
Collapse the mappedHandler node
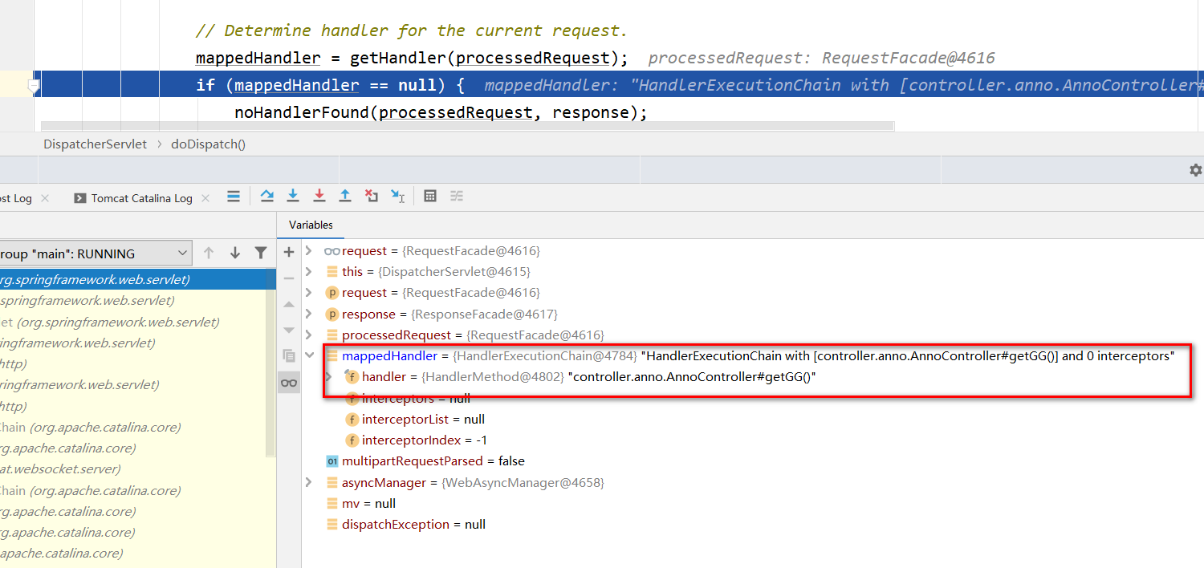[309, 355]
